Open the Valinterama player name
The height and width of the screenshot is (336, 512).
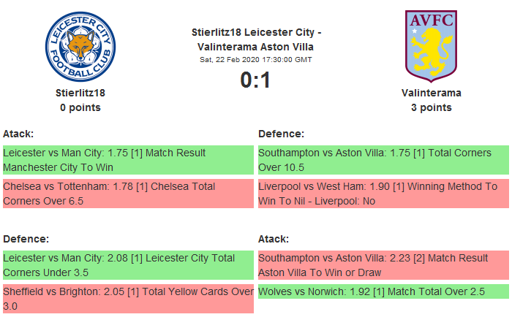[x=431, y=93]
